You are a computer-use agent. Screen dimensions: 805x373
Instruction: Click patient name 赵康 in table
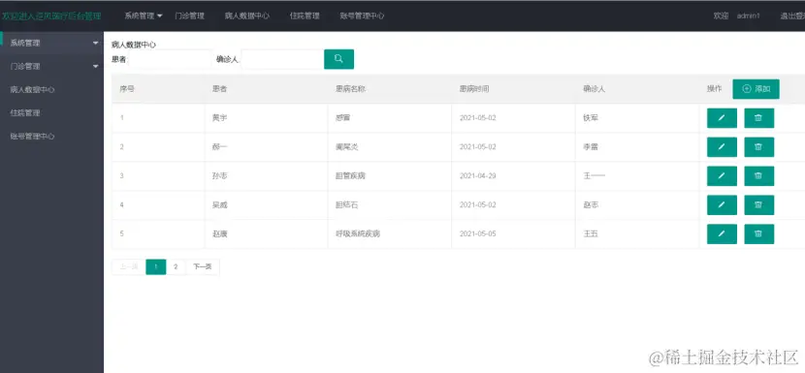pyautogui.click(x=220, y=233)
